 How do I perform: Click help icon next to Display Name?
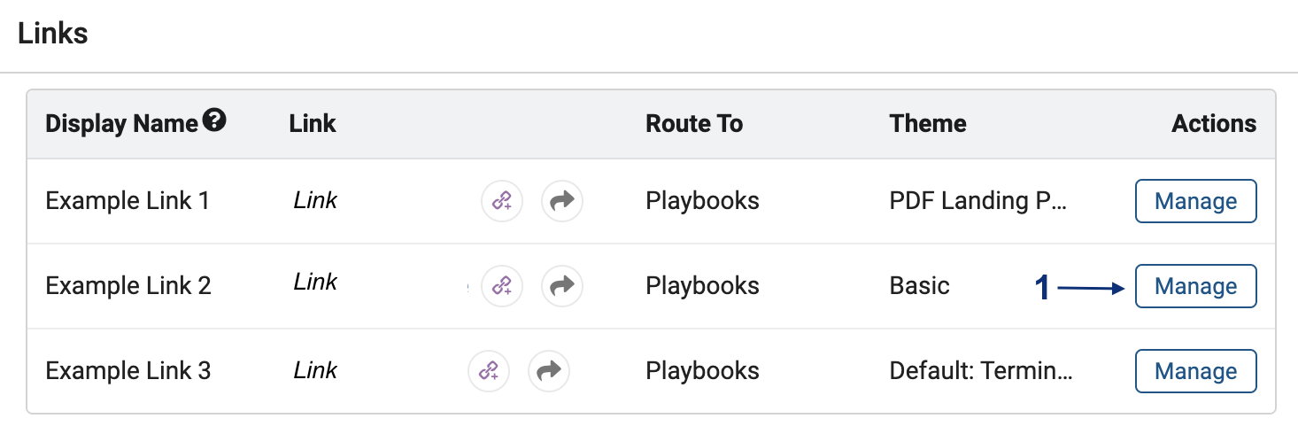214,120
